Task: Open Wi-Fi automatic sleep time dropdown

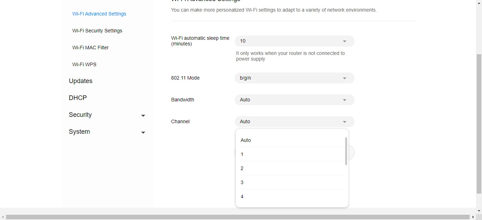Action: pos(294,41)
